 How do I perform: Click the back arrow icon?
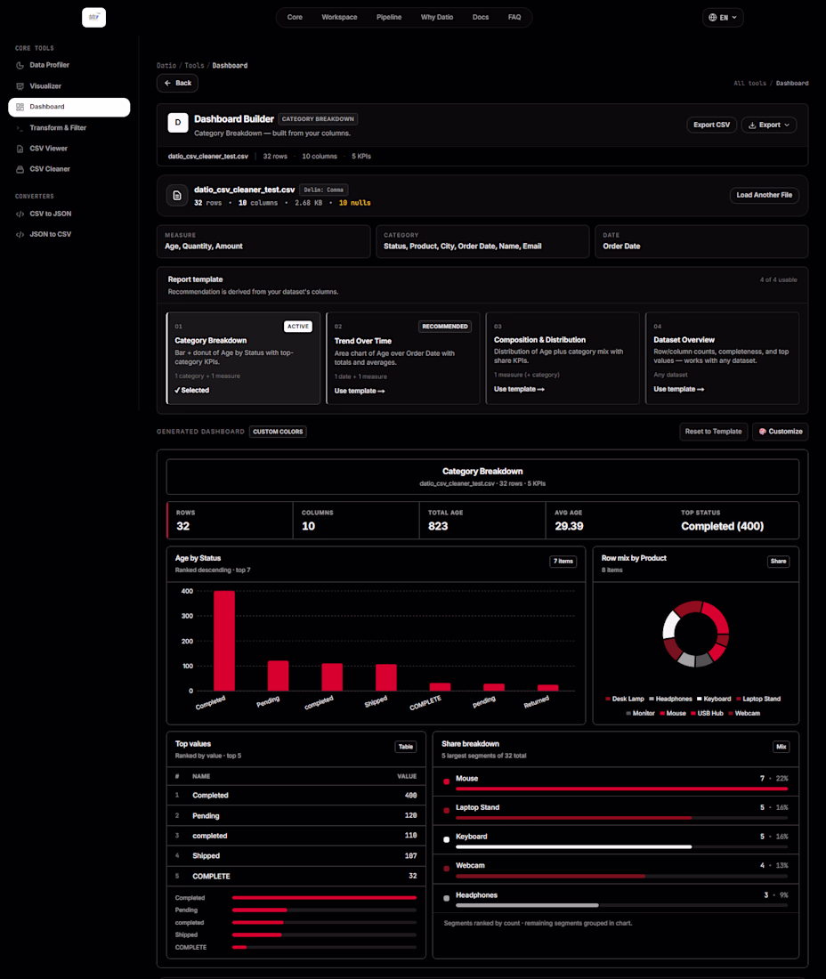(x=167, y=83)
